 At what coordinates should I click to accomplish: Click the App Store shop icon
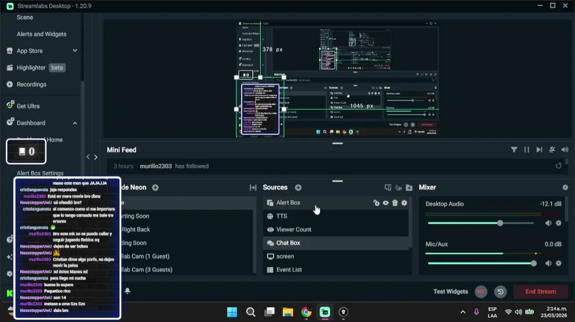10,51
